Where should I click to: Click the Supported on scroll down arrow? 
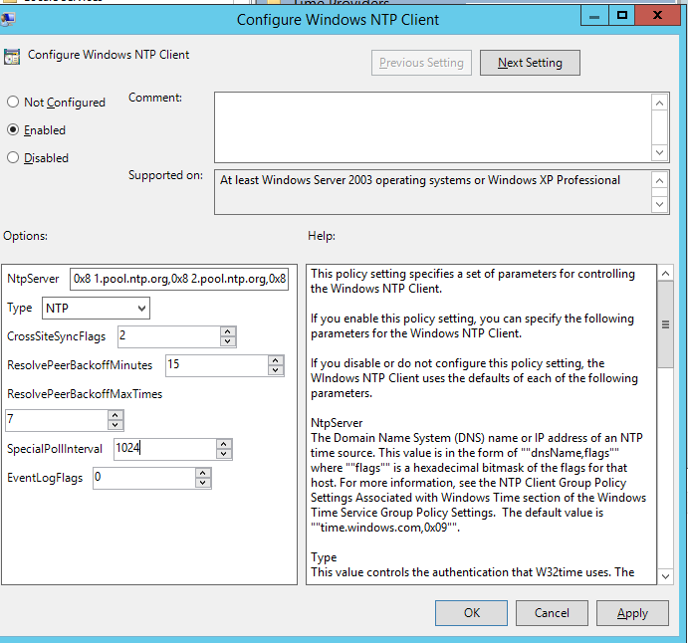(659, 204)
